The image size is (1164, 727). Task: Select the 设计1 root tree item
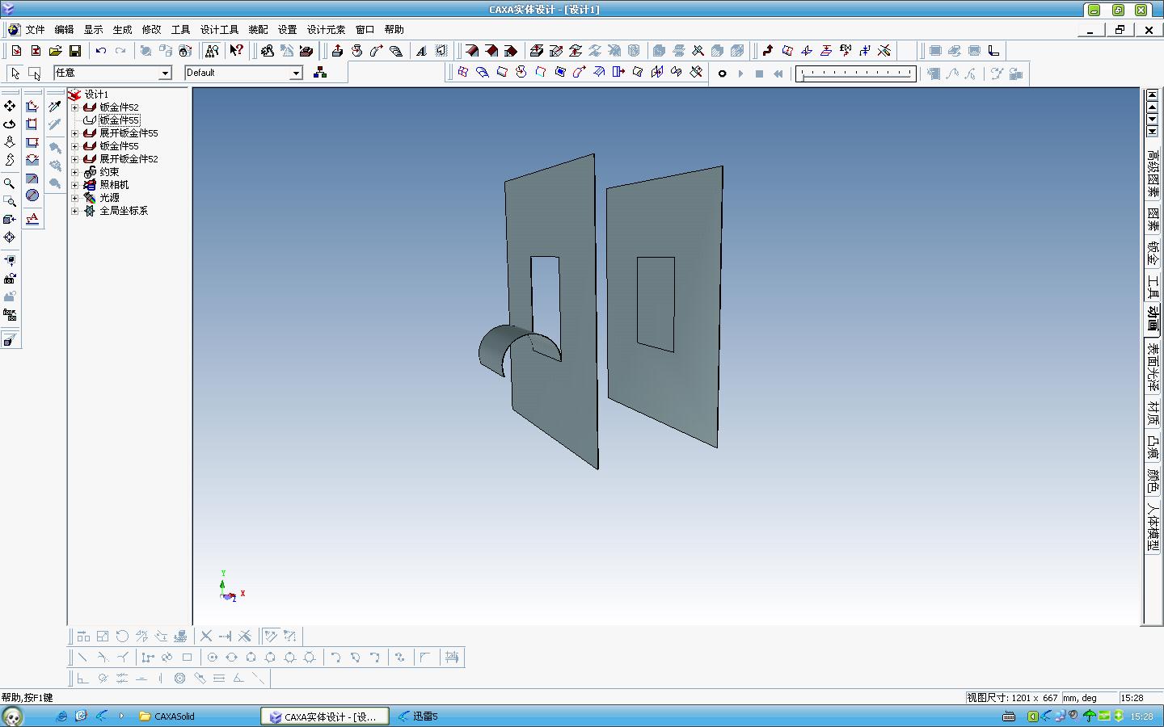[x=96, y=95]
